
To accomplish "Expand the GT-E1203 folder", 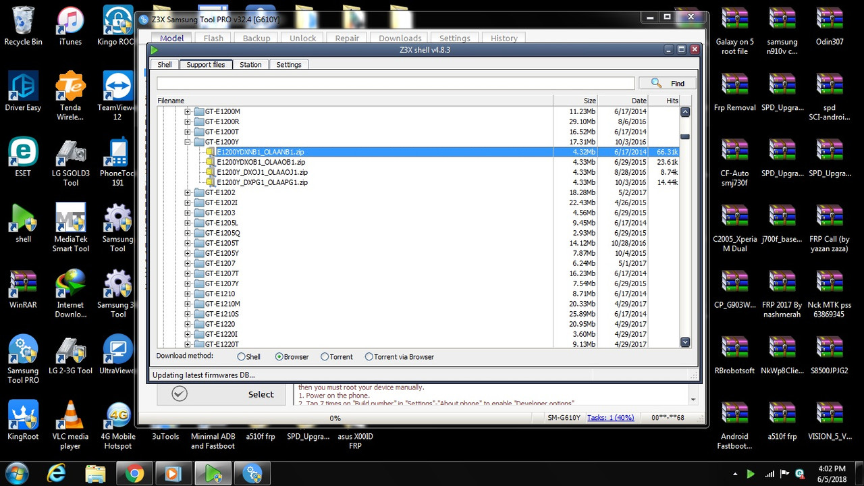I will tap(188, 213).
